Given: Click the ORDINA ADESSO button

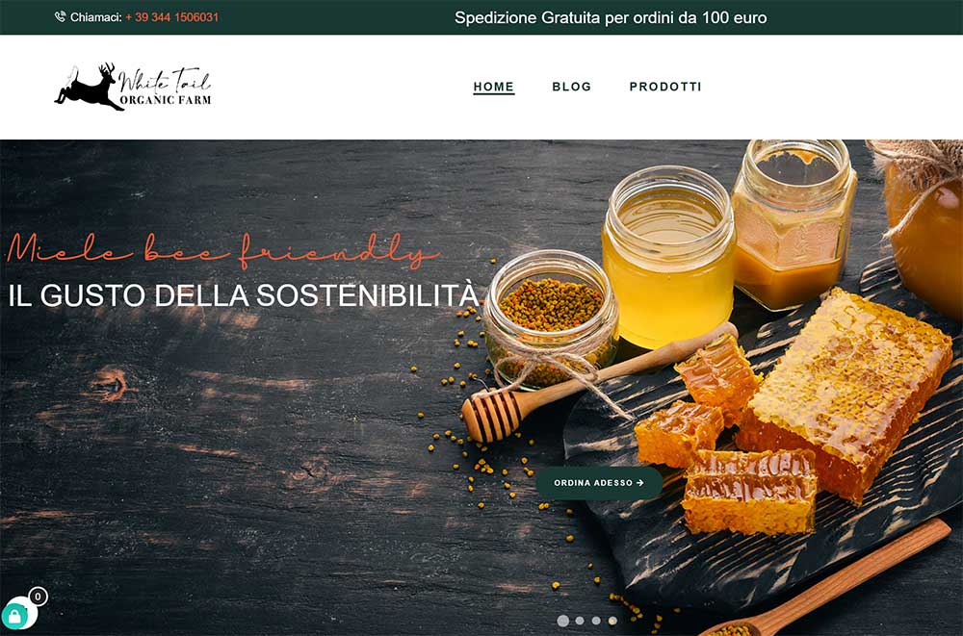Looking at the screenshot, I should pos(599,483).
